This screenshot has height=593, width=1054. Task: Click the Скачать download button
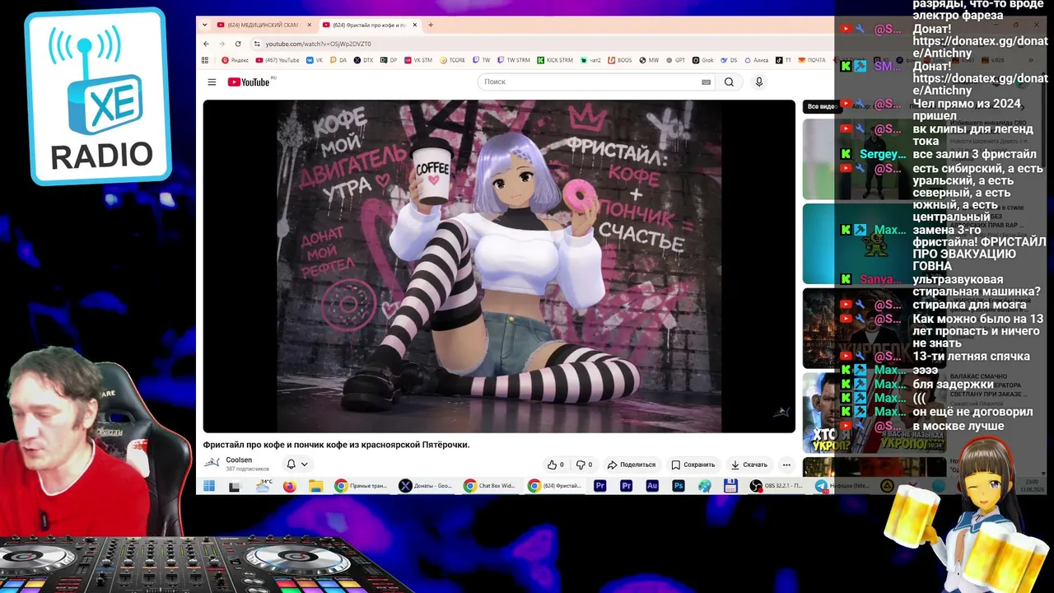coord(749,465)
